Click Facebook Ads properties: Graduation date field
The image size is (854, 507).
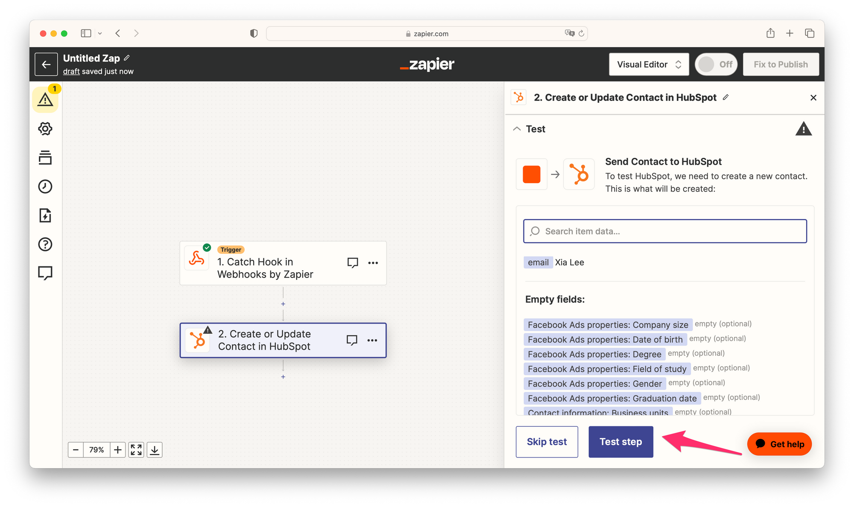click(x=612, y=398)
